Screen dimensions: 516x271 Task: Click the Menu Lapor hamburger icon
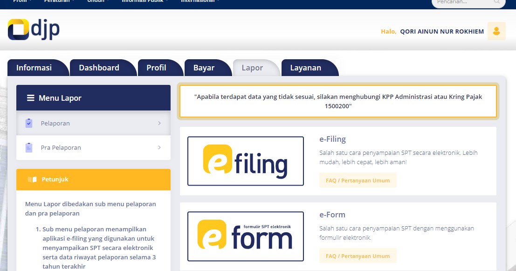coord(31,98)
